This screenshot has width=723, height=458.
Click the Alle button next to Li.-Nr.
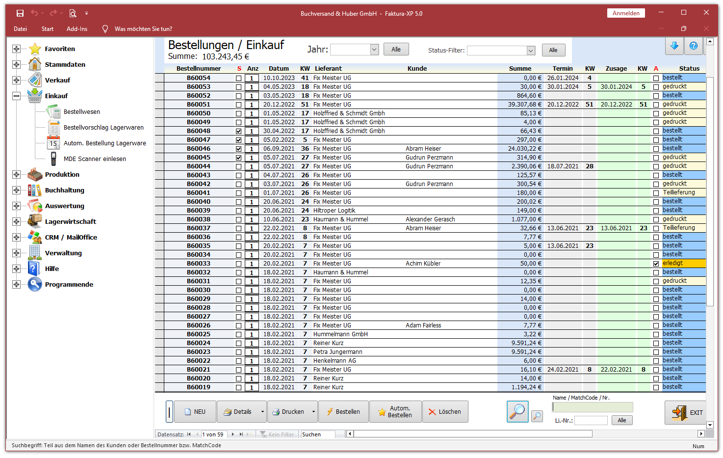(x=622, y=420)
